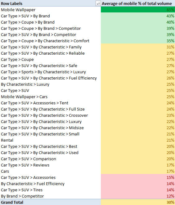175x205 pixels.
Task: Click SUV Fuel Efficiency row label
Action: click(x=49, y=78)
